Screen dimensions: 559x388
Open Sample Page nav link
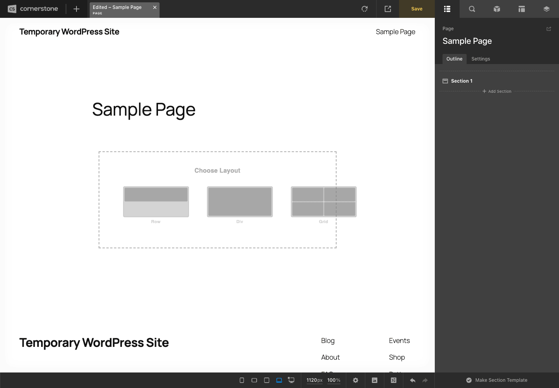pos(396,32)
